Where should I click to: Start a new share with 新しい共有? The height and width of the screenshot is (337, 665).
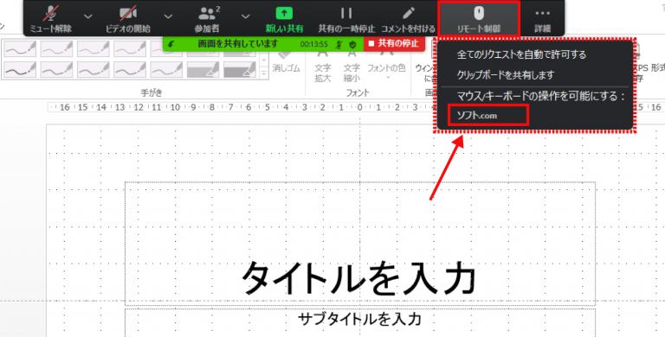284,19
